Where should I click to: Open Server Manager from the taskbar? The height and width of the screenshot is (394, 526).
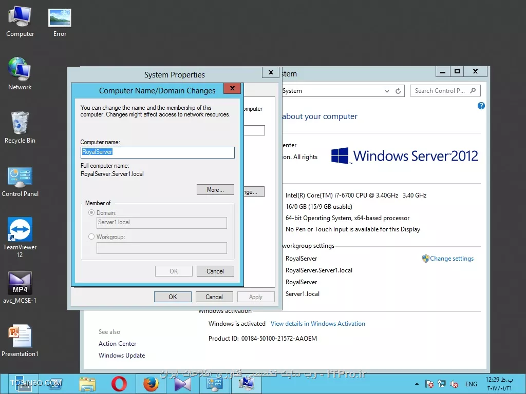pos(24,384)
